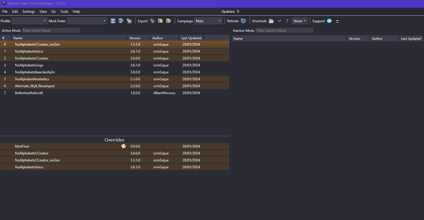Sort inactive mods by Name column header

[x=289, y=39]
